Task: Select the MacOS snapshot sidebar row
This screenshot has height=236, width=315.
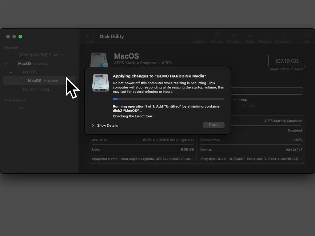Action: [x=39, y=81]
